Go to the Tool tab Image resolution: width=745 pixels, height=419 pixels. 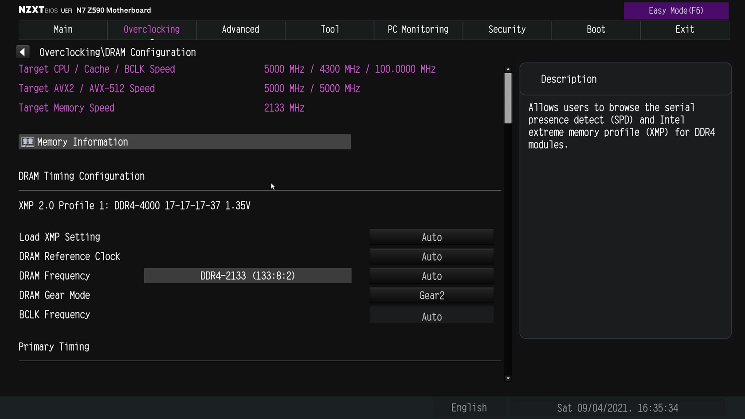tap(329, 30)
